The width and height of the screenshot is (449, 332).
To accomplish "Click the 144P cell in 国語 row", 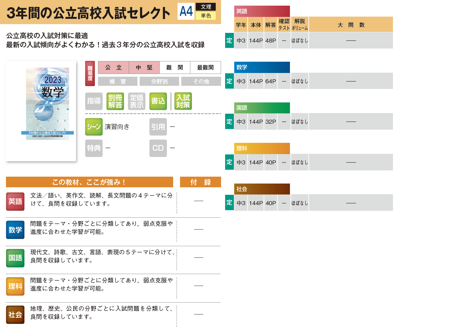I will (x=256, y=122).
